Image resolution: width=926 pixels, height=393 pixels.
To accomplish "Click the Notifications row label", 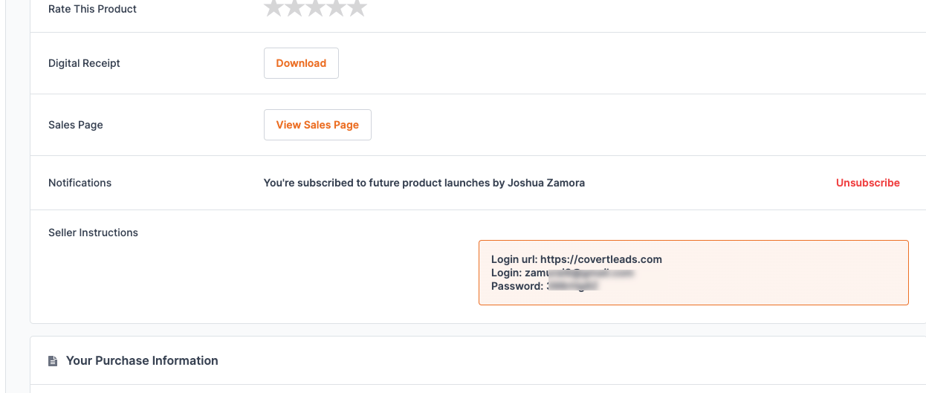I will point(80,183).
